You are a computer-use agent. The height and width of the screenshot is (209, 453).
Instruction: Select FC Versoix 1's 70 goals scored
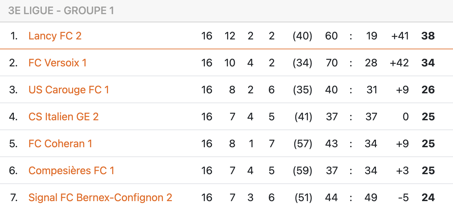click(331, 63)
